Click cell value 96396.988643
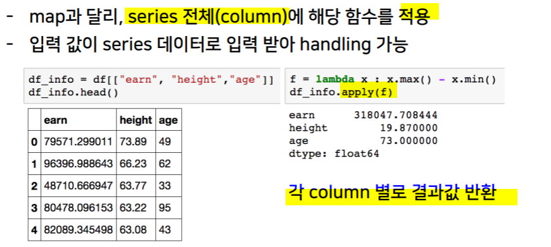The height and width of the screenshot is (247, 551). click(x=79, y=164)
